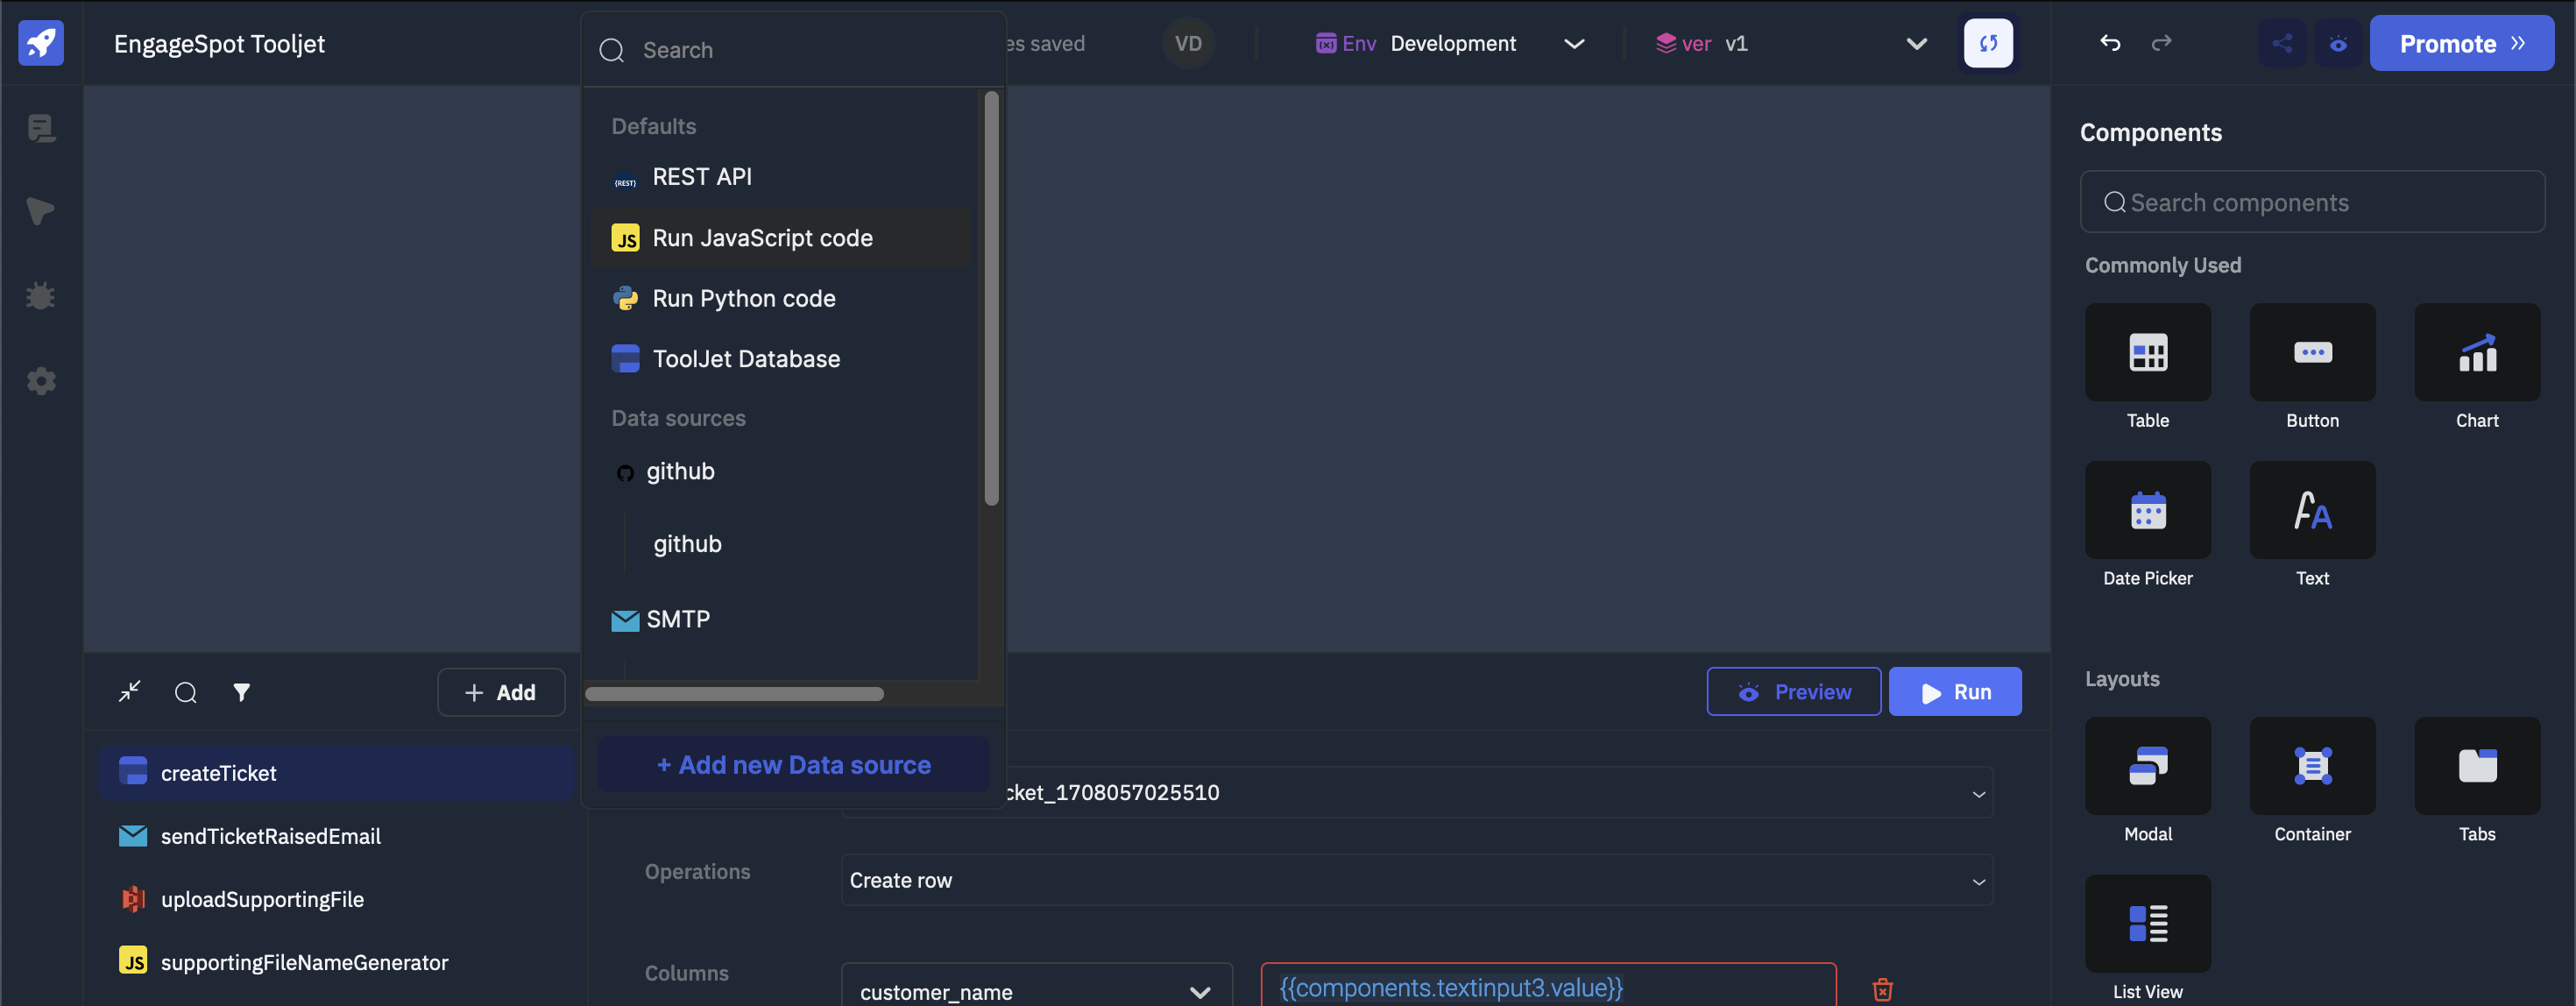
Task: Click the Search components field
Action: (x=2312, y=202)
